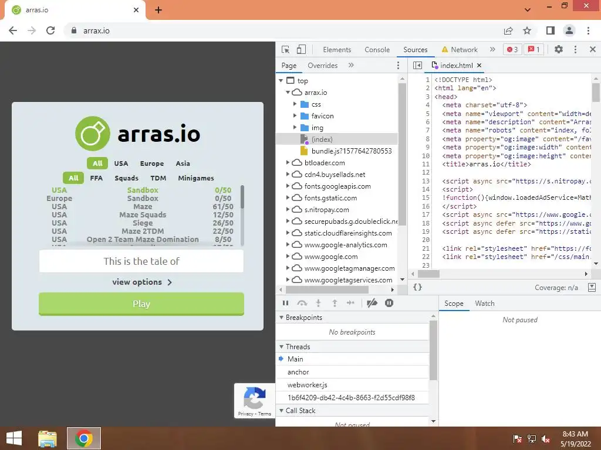Viewport: 601px width, 450px height.
Task: Click the reCAPTCHA badge
Action: (255, 401)
